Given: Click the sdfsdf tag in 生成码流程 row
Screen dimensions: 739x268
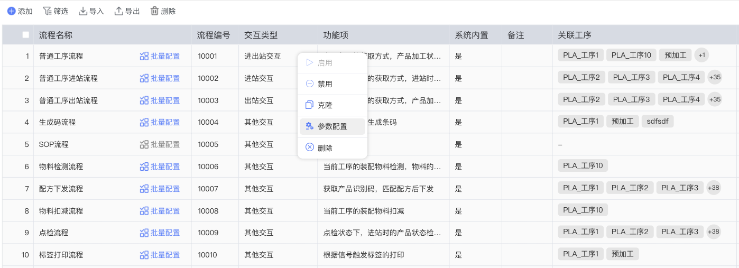Looking at the screenshot, I should click(658, 122).
